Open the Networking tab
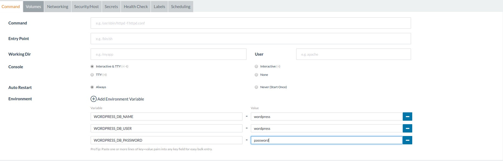The height and width of the screenshot is (161, 503). [x=58, y=7]
